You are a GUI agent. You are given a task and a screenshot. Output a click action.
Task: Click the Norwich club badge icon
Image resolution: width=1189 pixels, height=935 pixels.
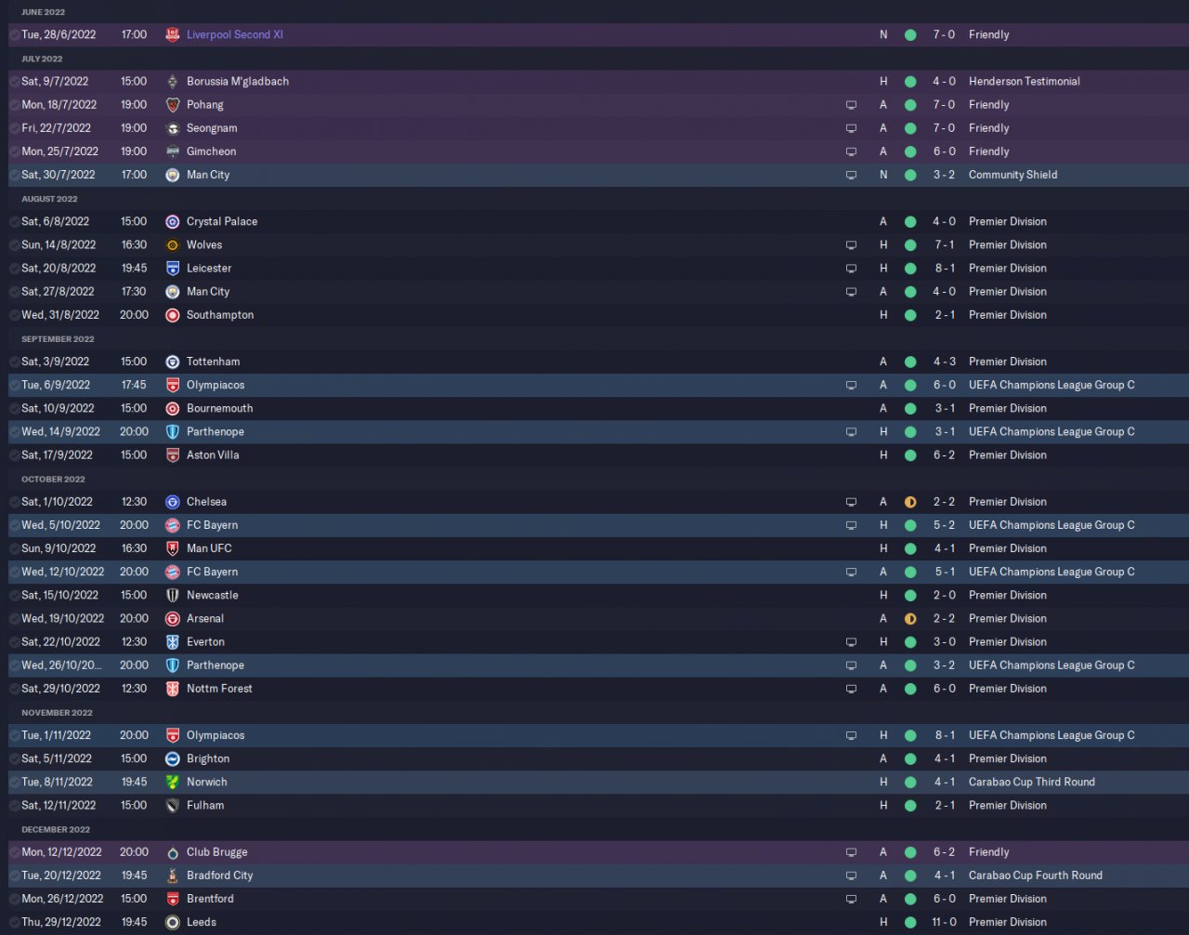[172, 782]
